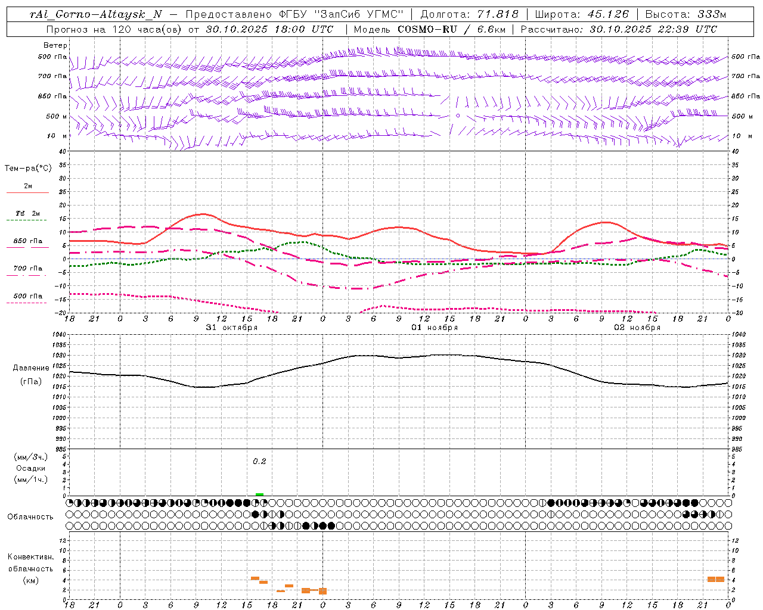
Task: Click the Давление panel label
Action: pyautogui.click(x=31, y=368)
